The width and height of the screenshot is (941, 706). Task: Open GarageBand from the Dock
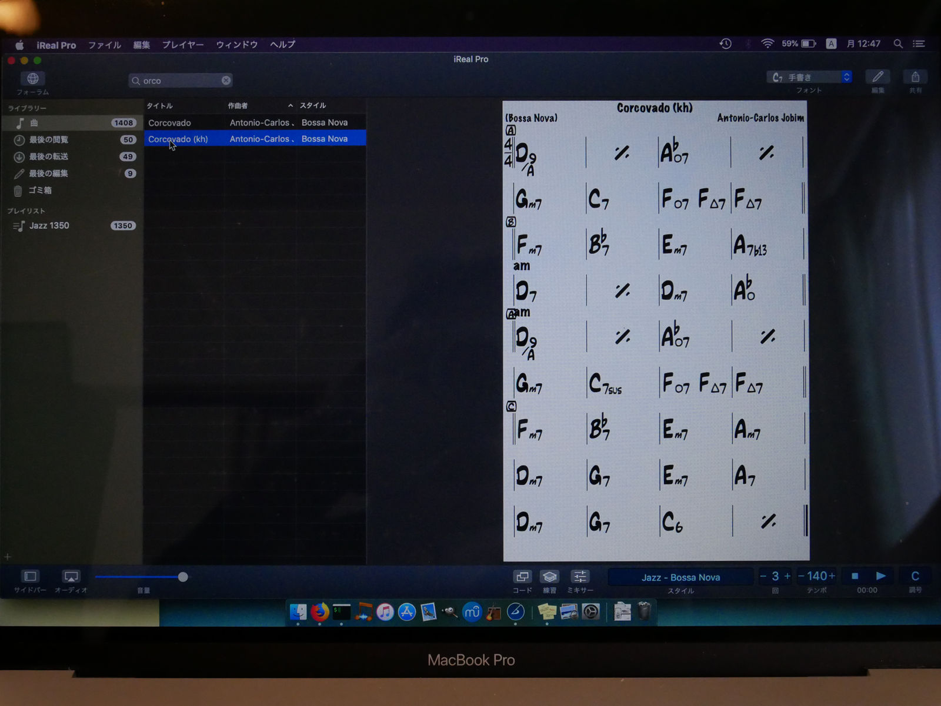tap(494, 612)
